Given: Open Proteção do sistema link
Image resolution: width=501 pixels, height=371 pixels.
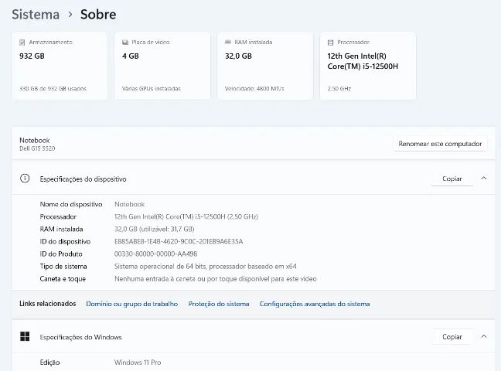Looking at the screenshot, I should tap(219, 304).
